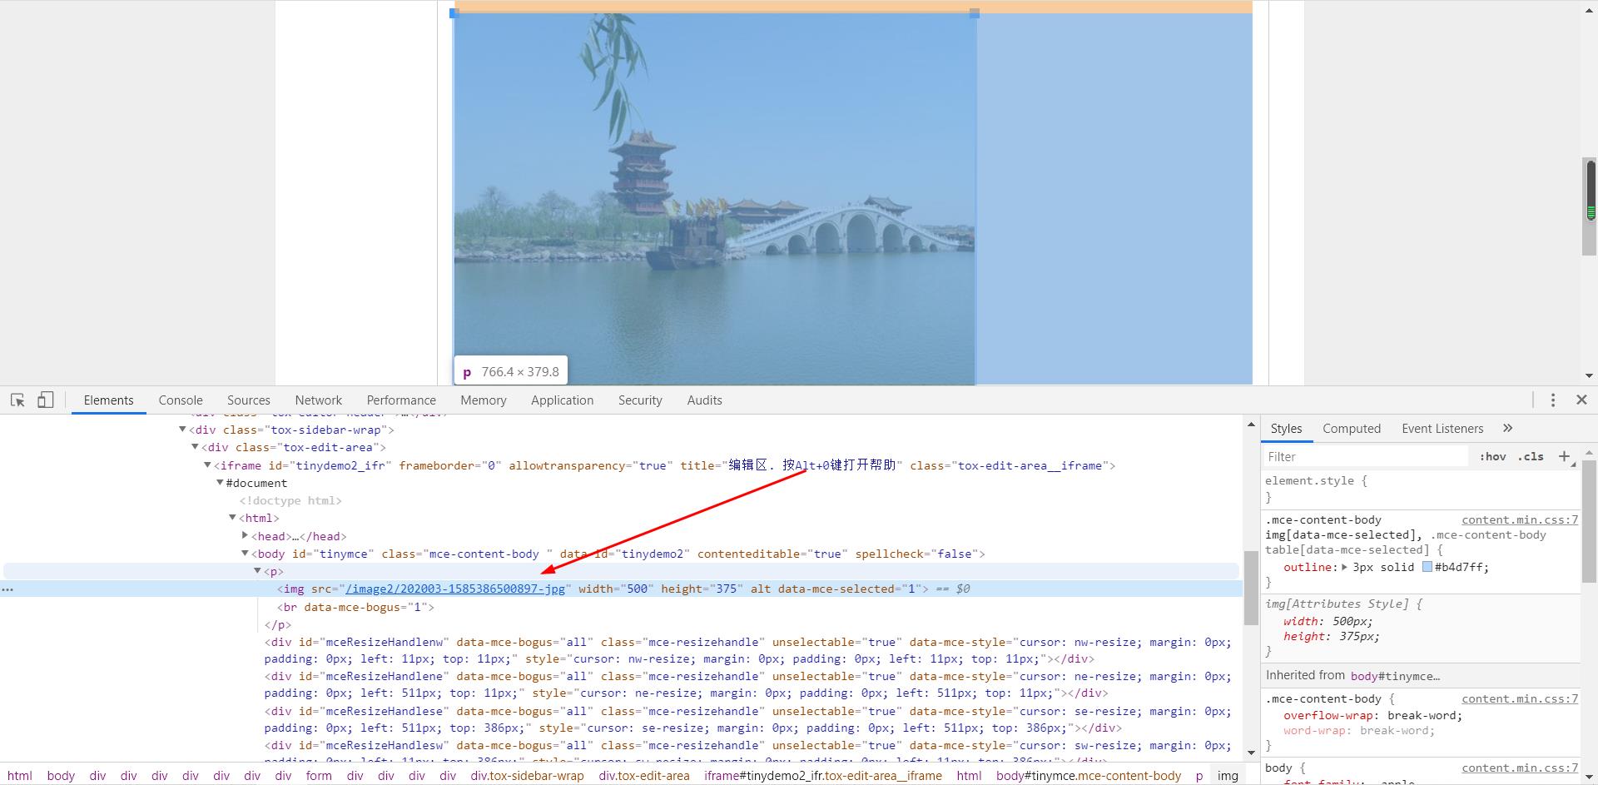Click div.tox-sidebar-wrap breadcrumb item
The image size is (1598, 785).
pos(527,776)
